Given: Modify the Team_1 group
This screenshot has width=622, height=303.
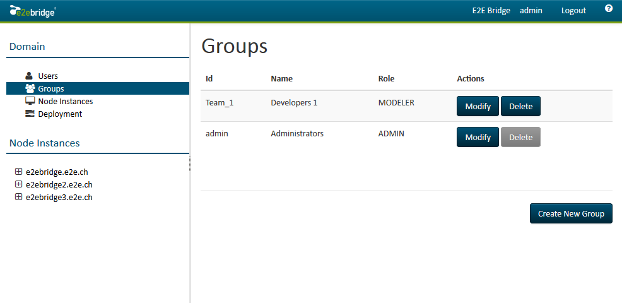Looking at the screenshot, I should tap(478, 106).
